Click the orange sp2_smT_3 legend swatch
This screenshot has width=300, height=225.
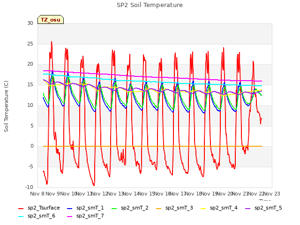(159, 208)
